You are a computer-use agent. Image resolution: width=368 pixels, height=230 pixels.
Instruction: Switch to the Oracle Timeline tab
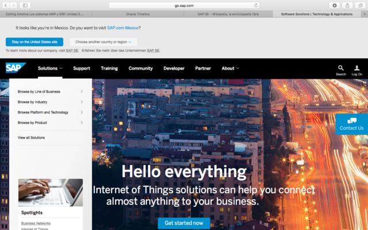coord(138,14)
